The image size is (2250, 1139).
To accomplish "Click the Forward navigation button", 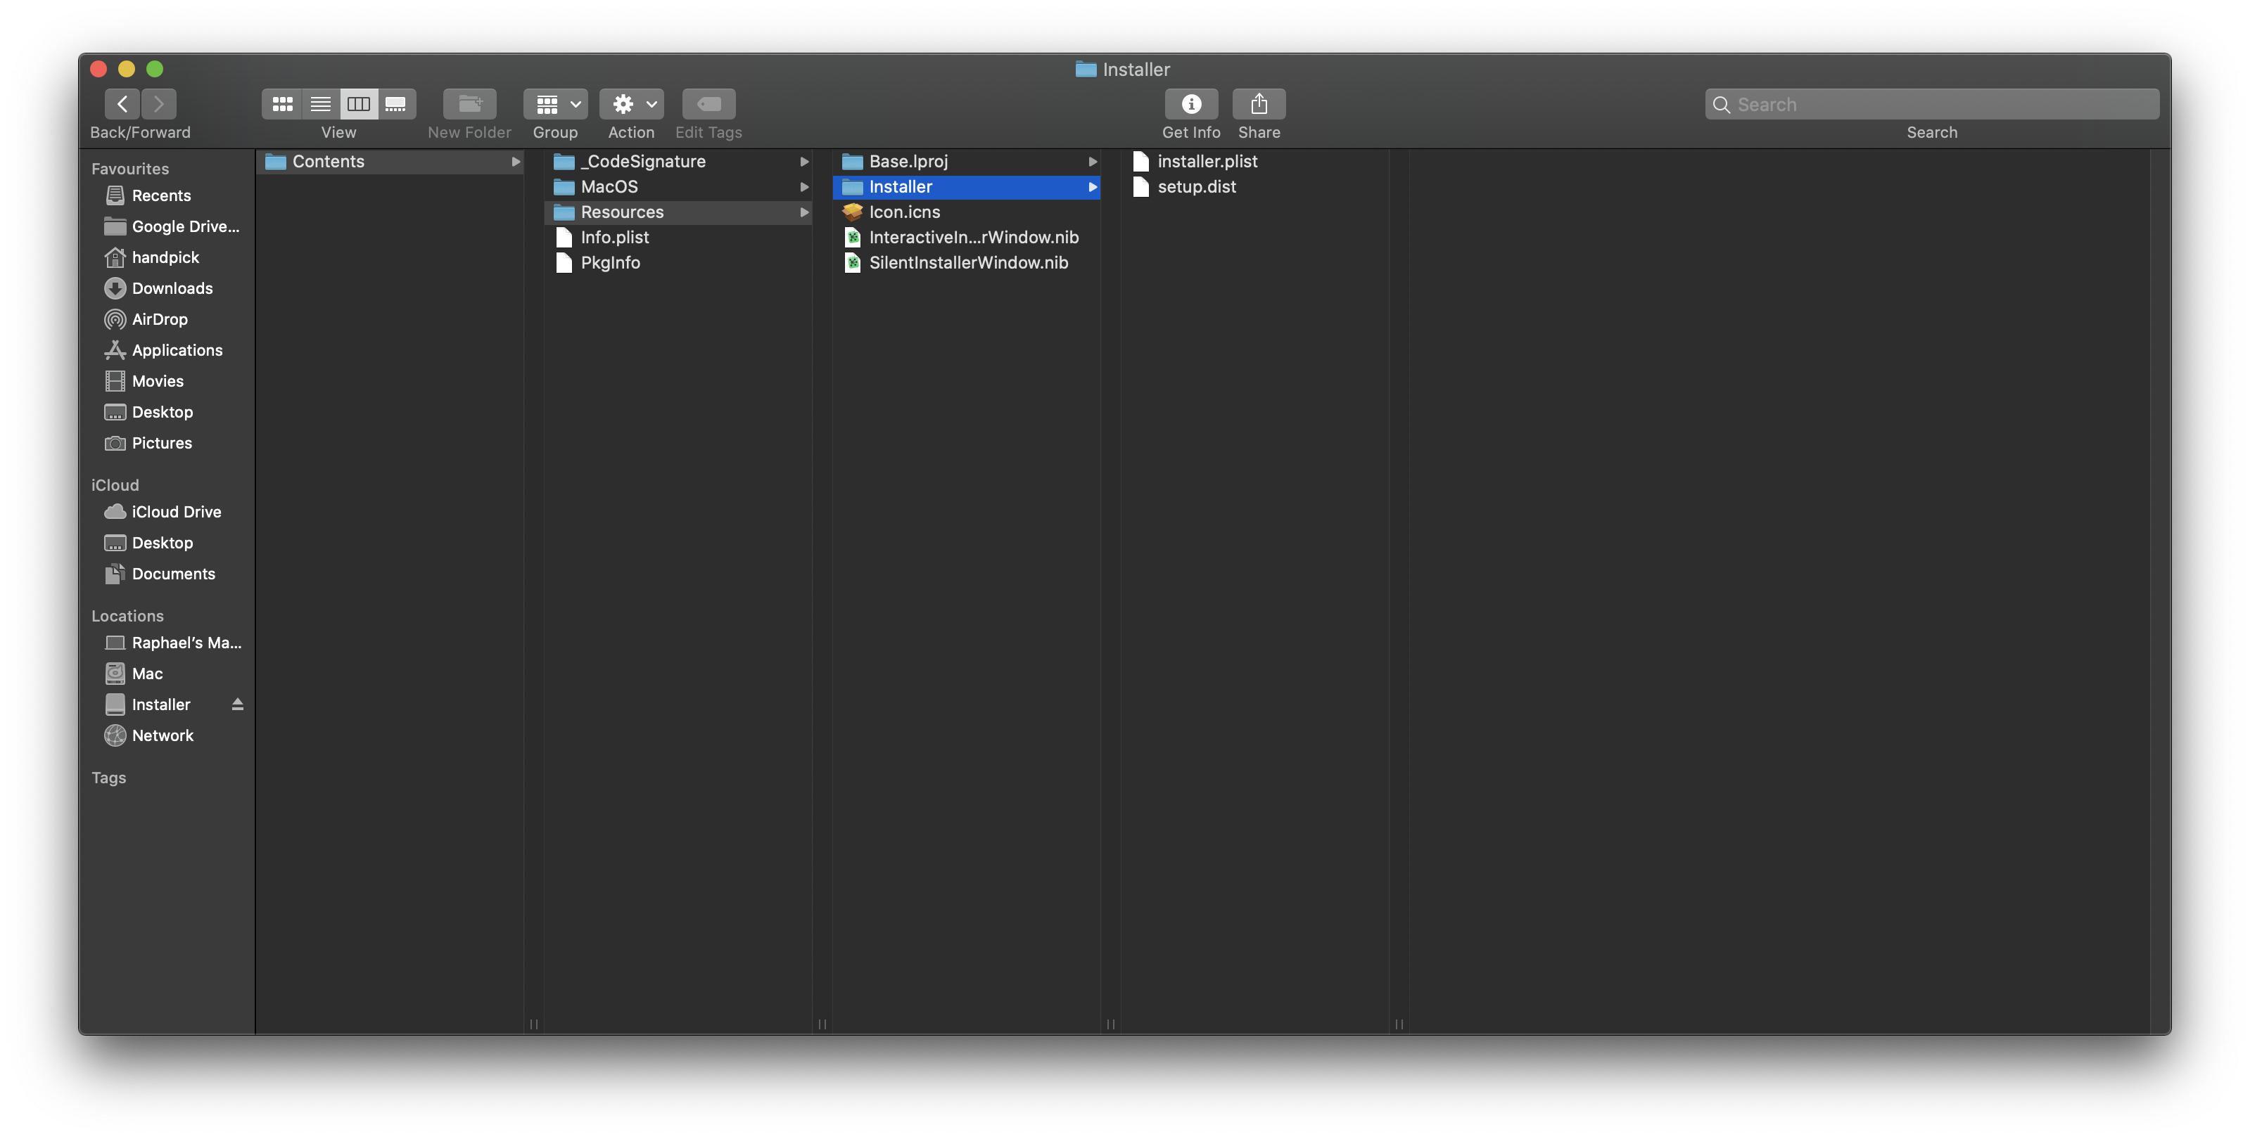I will click(157, 103).
